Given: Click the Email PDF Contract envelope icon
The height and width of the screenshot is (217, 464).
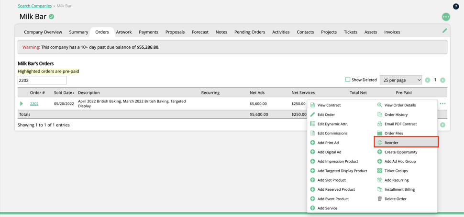Looking at the screenshot, I should click(x=380, y=124).
